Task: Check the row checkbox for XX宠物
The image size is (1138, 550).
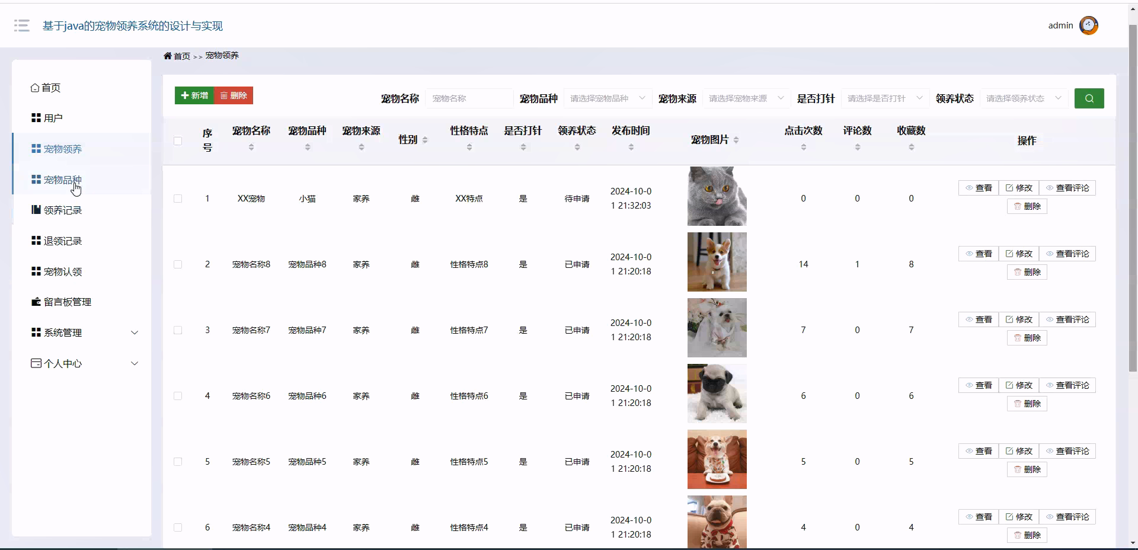Action: (x=178, y=199)
